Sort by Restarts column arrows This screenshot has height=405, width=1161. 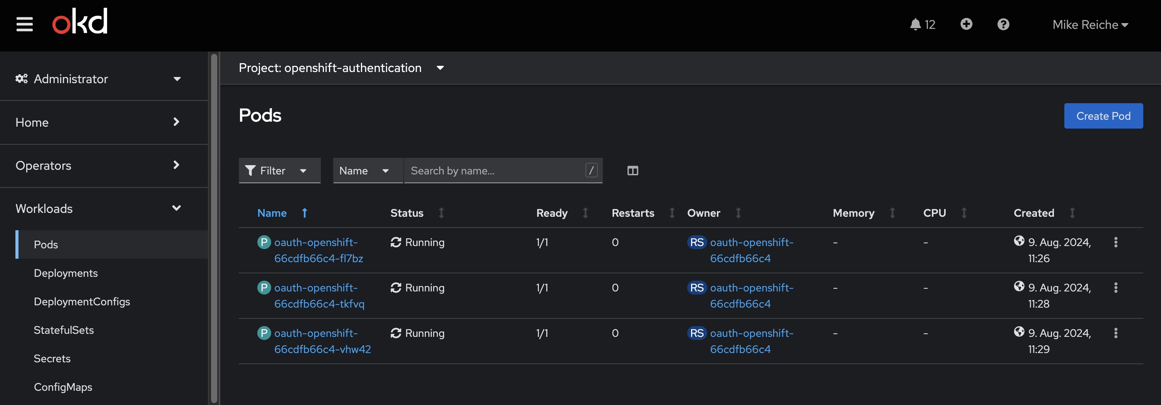(672, 213)
